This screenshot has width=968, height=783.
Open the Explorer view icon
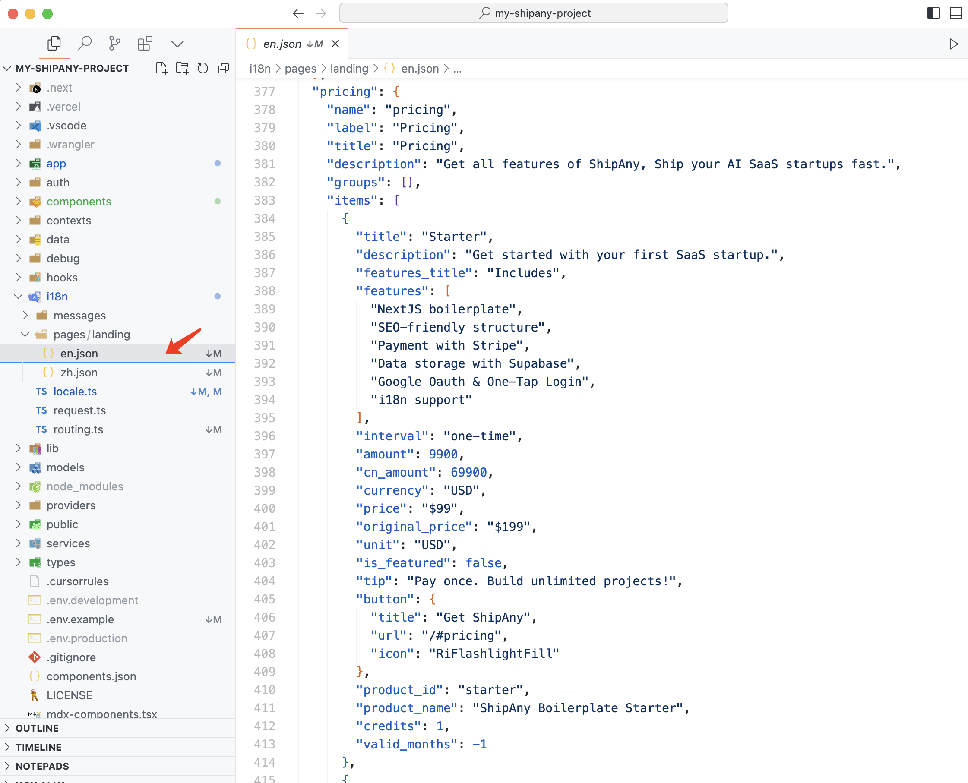(x=54, y=43)
